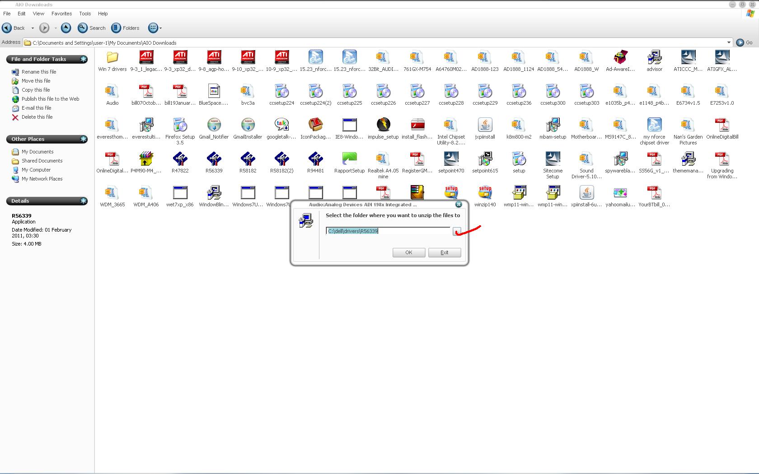Screen dimensions: 759x474
Task: Open the Forward button history dropdown
Action: click(x=56, y=28)
